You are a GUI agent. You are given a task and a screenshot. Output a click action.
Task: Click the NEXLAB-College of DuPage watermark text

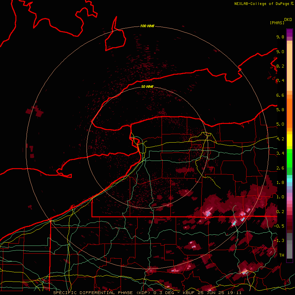pos(262,4)
